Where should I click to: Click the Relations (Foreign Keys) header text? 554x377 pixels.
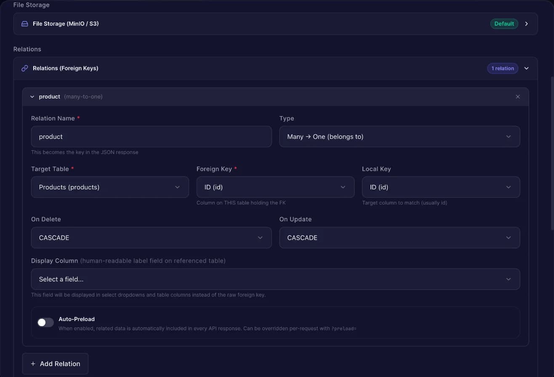pos(65,68)
